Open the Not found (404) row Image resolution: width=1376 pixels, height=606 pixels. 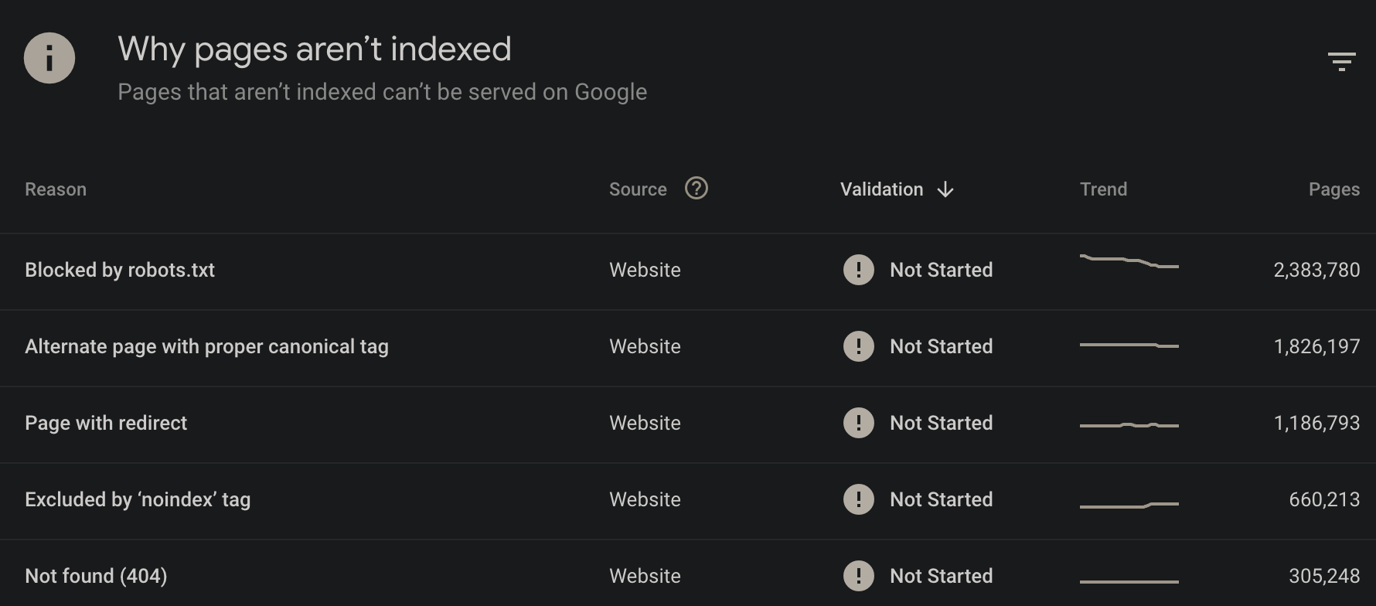tap(688, 573)
